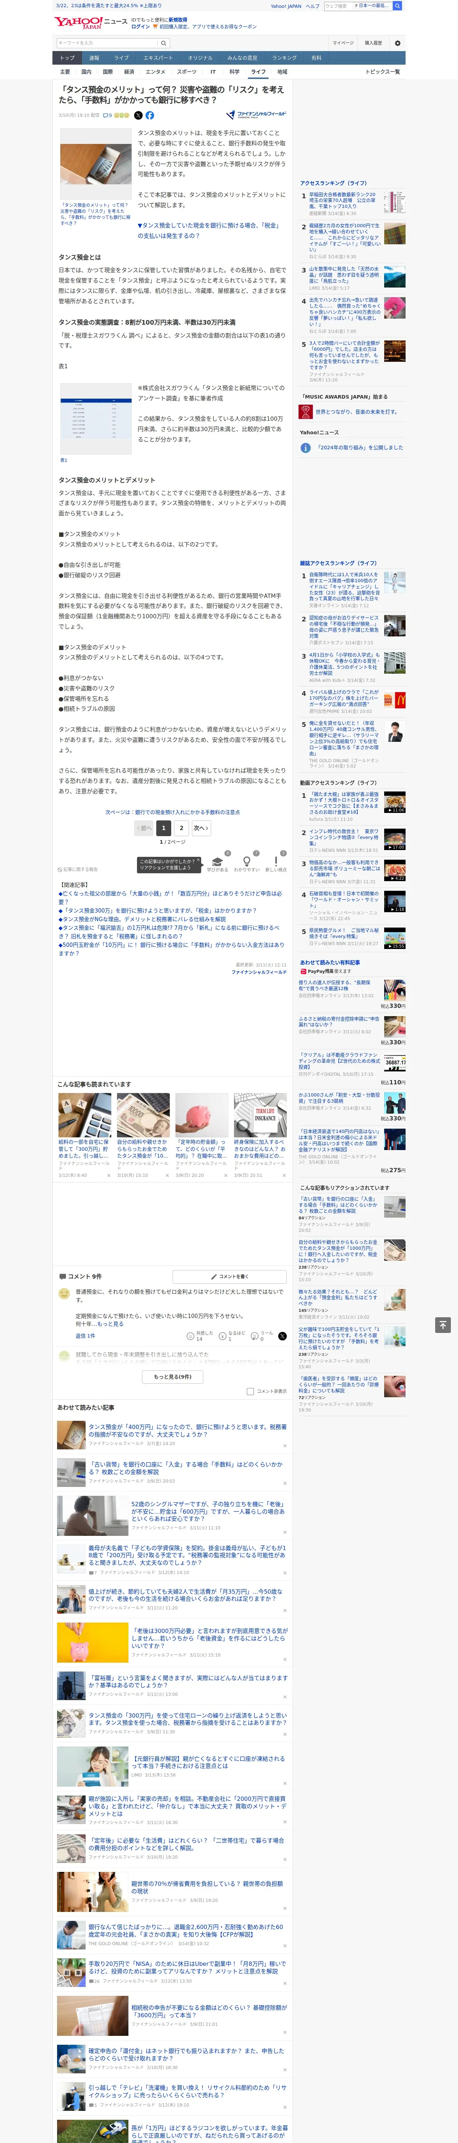This screenshot has width=458, height=2143.
Task: Click the scroll-to-top arrow button
Action: pos(442,1324)
